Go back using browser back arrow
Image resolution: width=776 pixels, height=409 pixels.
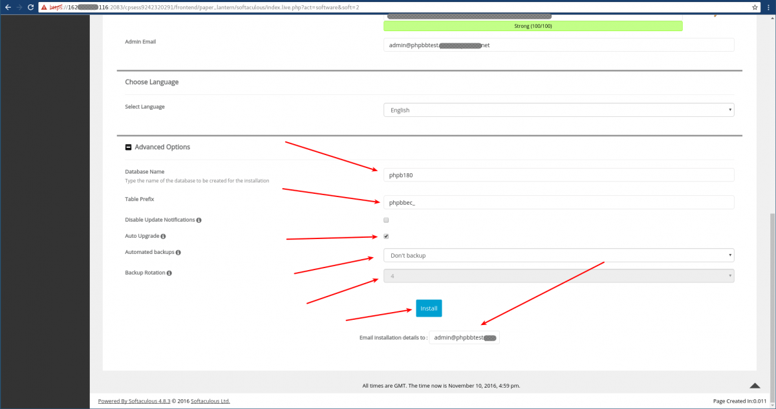tap(7, 7)
